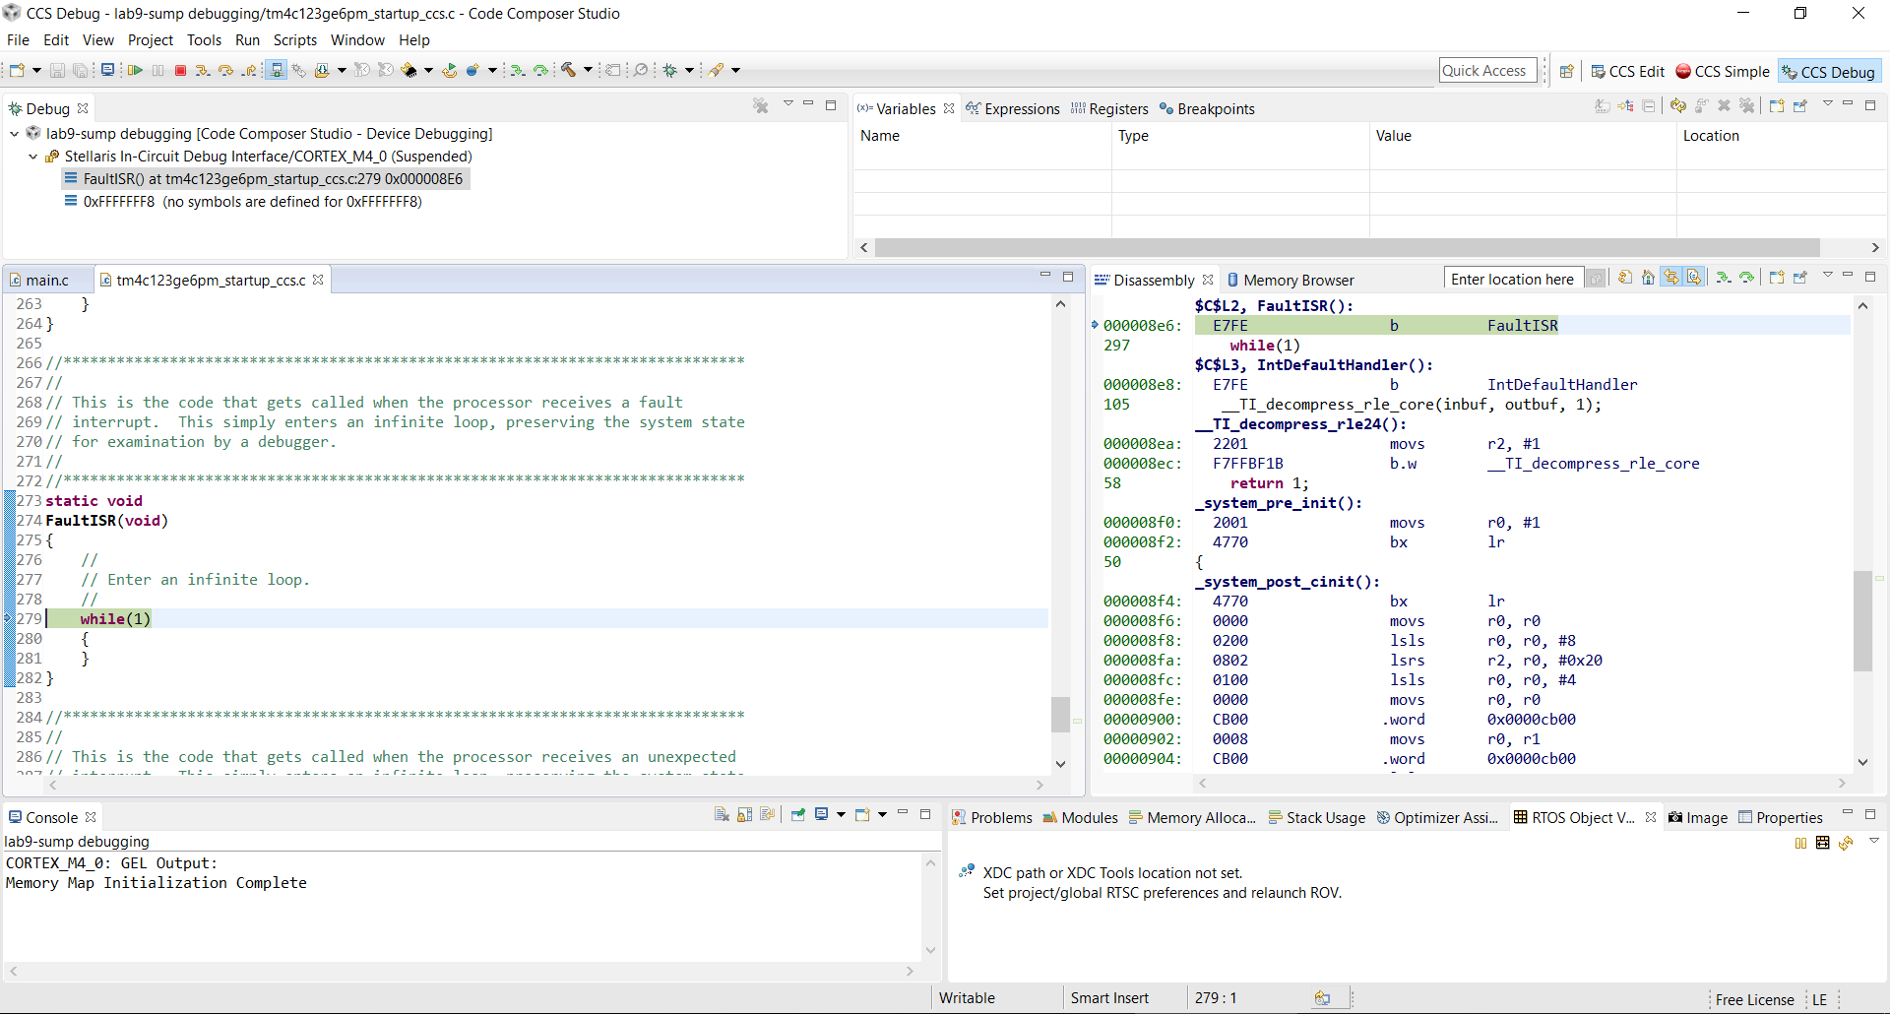Click the Step Into toolbar icon
This screenshot has width=1890, height=1014.
coord(202,70)
